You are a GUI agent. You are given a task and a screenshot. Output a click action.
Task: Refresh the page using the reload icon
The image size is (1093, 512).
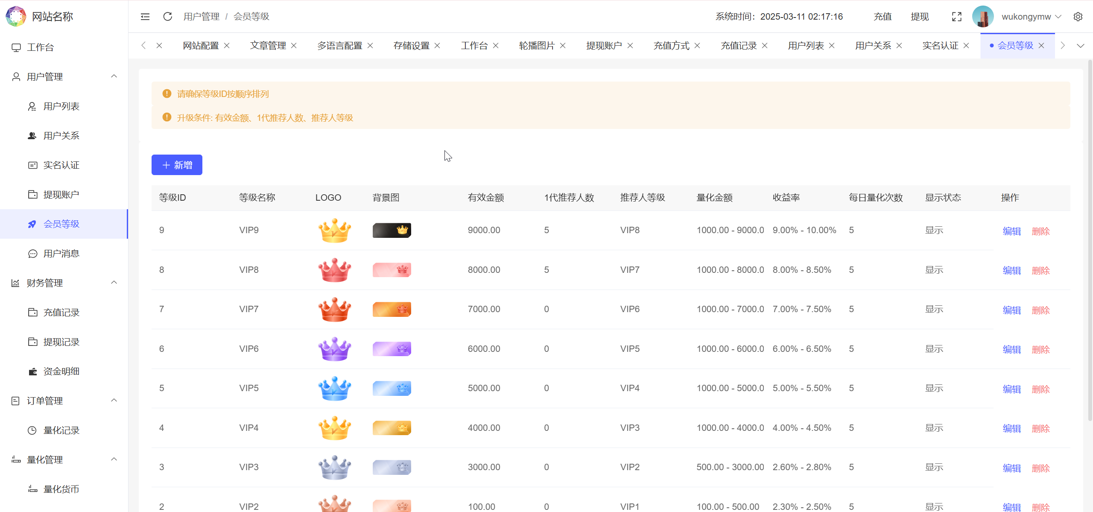click(167, 16)
